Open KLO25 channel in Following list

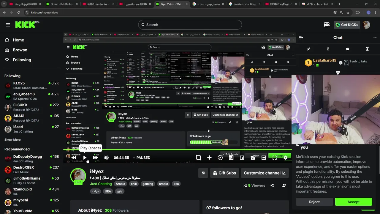tap(32, 85)
